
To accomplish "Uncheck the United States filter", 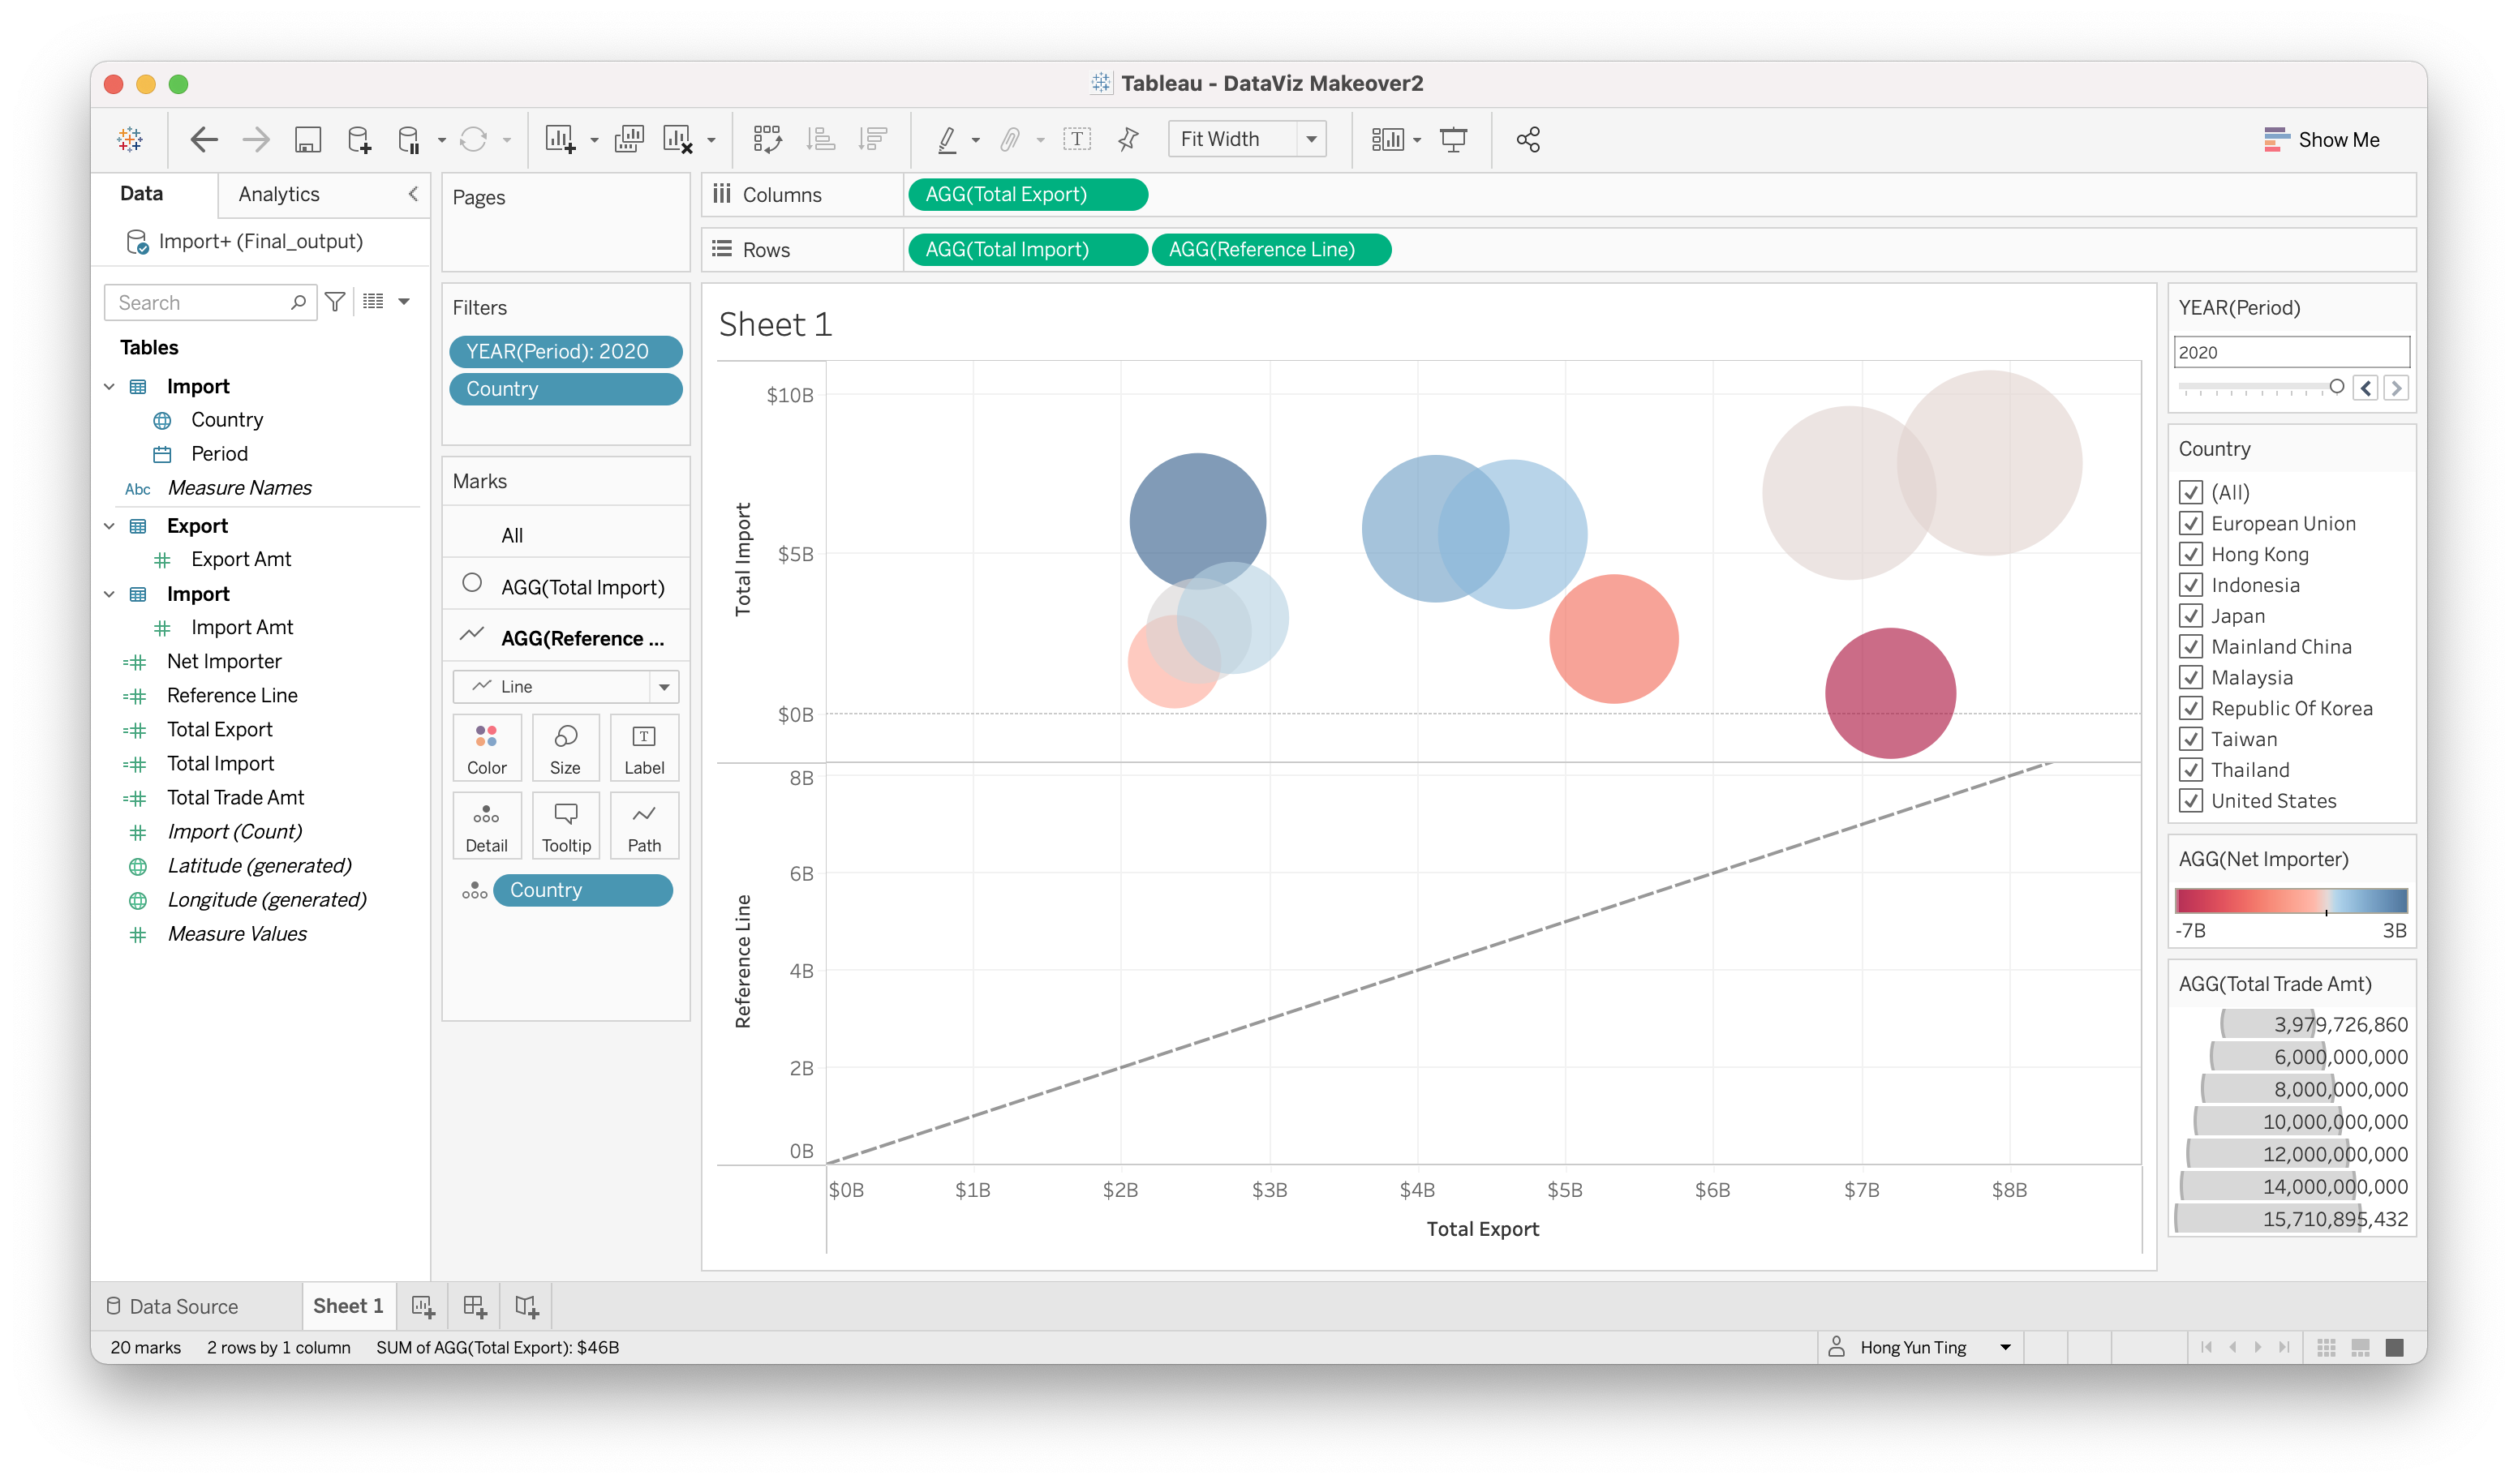I will (2191, 801).
